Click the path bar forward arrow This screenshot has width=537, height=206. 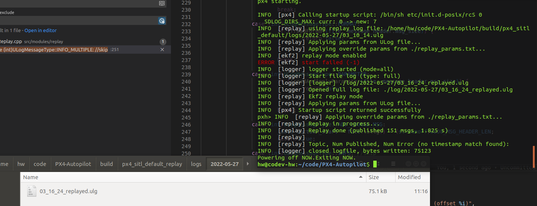coord(248,164)
